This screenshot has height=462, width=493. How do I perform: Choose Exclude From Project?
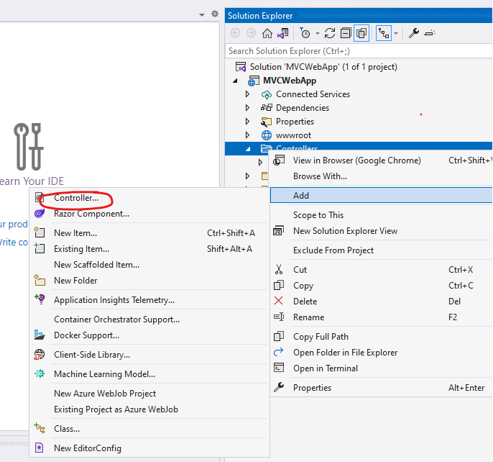[x=333, y=250]
